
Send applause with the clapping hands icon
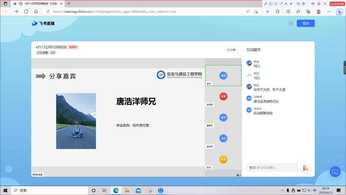(306, 168)
